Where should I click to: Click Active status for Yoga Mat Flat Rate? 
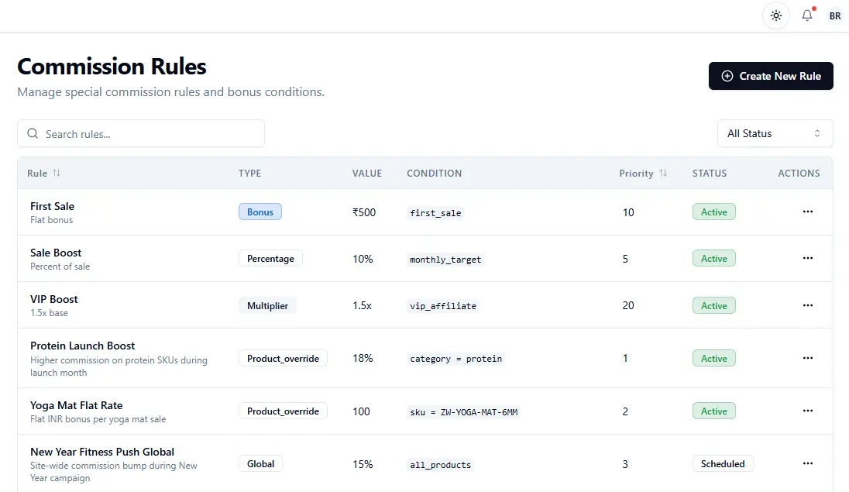click(x=713, y=411)
